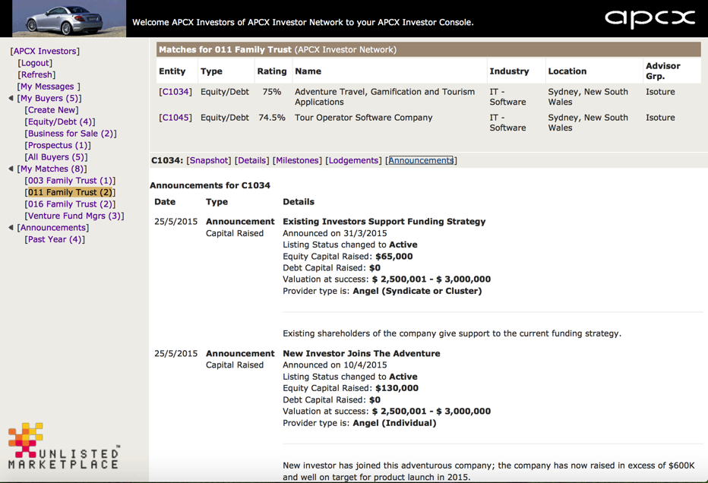
Task: Open Past Year announcements
Action: coord(55,240)
